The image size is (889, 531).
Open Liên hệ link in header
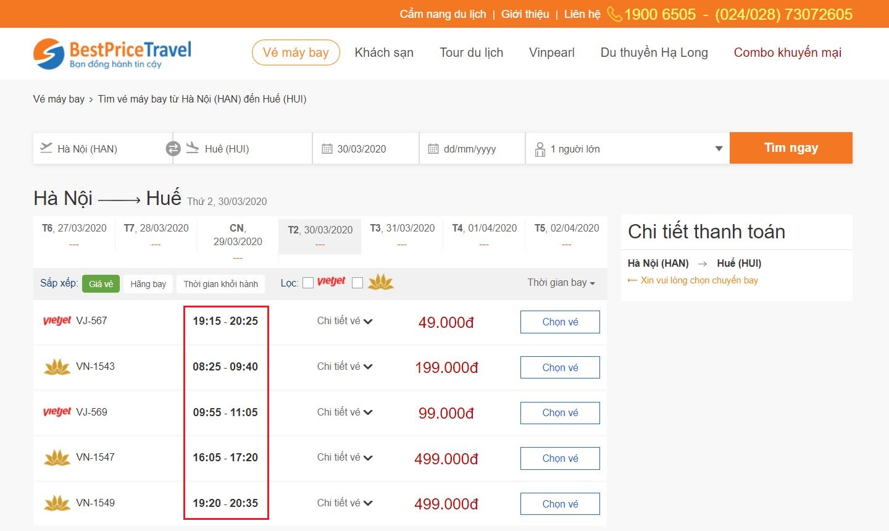click(x=582, y=14)
